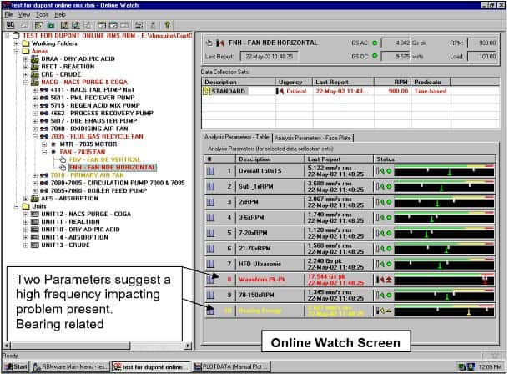The height and width of the screenshot is (374, 509).
Task: Open the plot icon for Sub_1xRPM row
Action: [x=210, y=187]
